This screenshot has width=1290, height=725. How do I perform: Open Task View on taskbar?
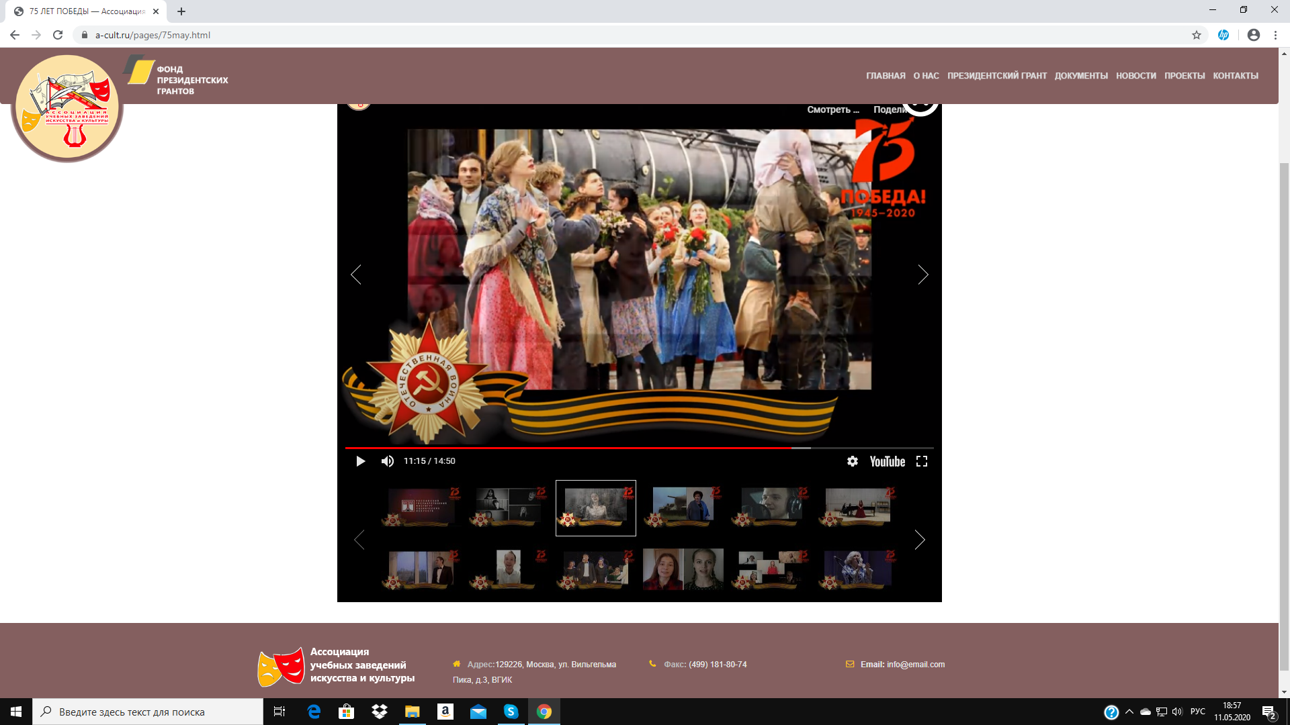(x=279, y=712)
